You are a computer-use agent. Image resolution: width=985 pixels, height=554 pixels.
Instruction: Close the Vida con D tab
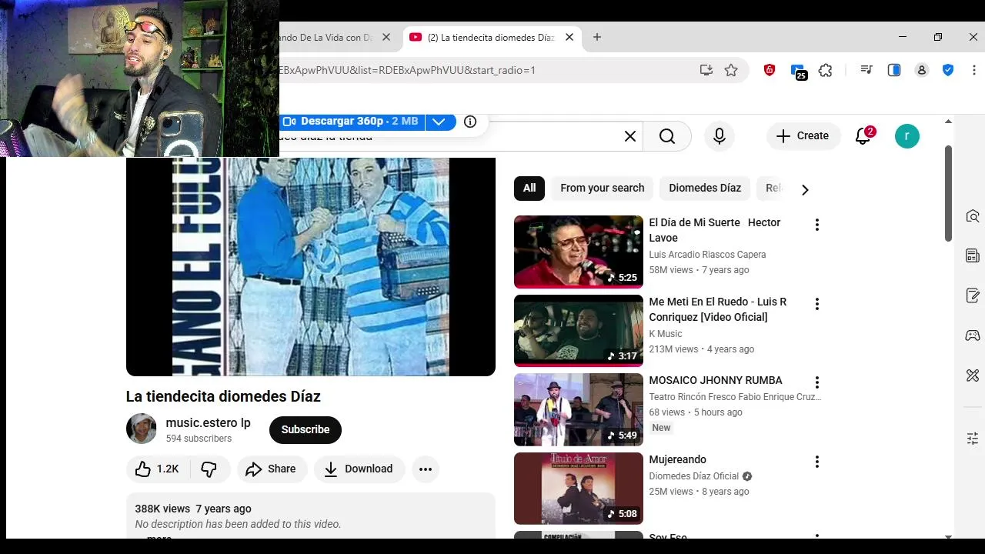tap(386, 37)
